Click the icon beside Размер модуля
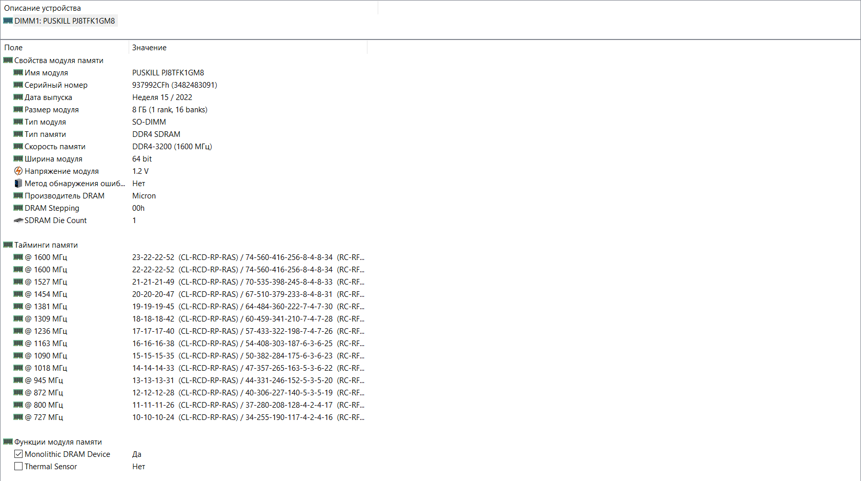The width and height of the screenshot is (861, 481). click(18, 109)
